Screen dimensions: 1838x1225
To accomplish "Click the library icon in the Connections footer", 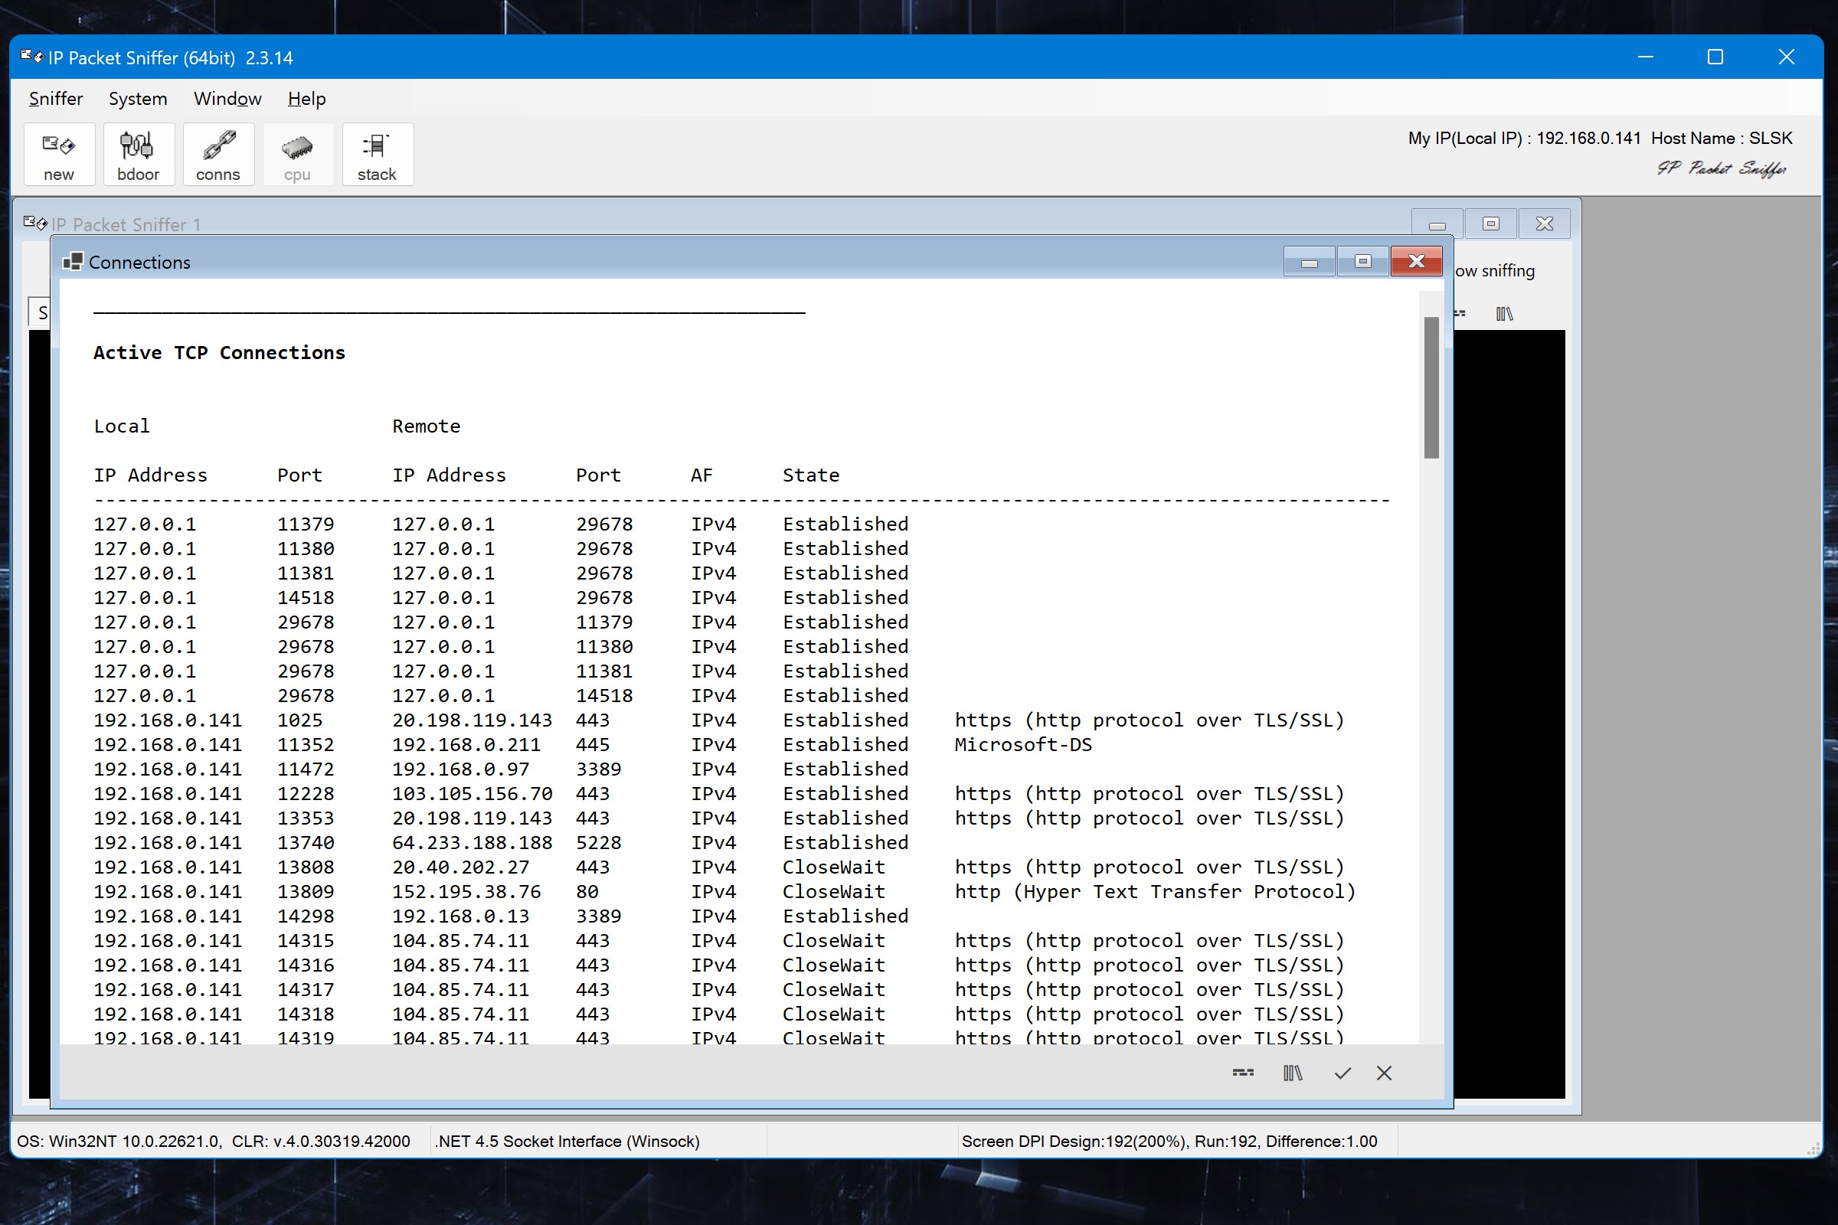I will click(x=1293, y=1073).
